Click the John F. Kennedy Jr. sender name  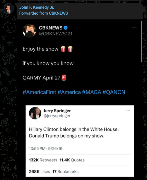pyautogui.click(x=36, y=7)
